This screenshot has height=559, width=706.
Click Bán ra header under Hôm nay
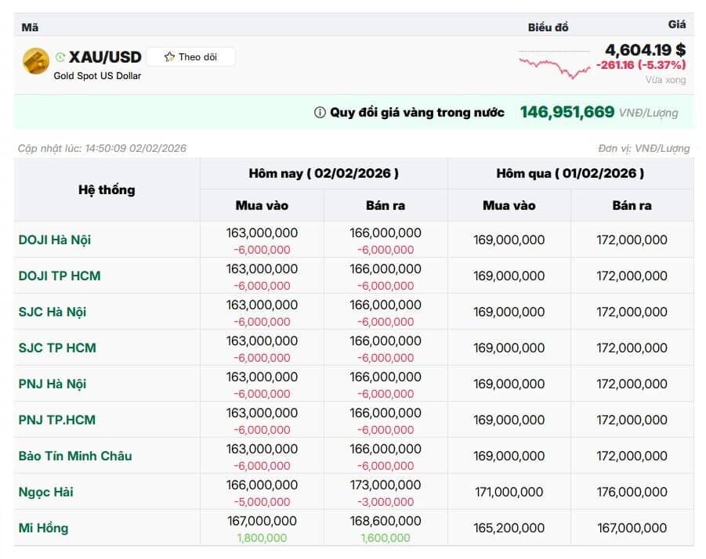[386, 206]
